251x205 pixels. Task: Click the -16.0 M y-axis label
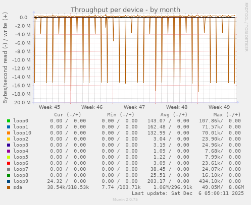21,86
